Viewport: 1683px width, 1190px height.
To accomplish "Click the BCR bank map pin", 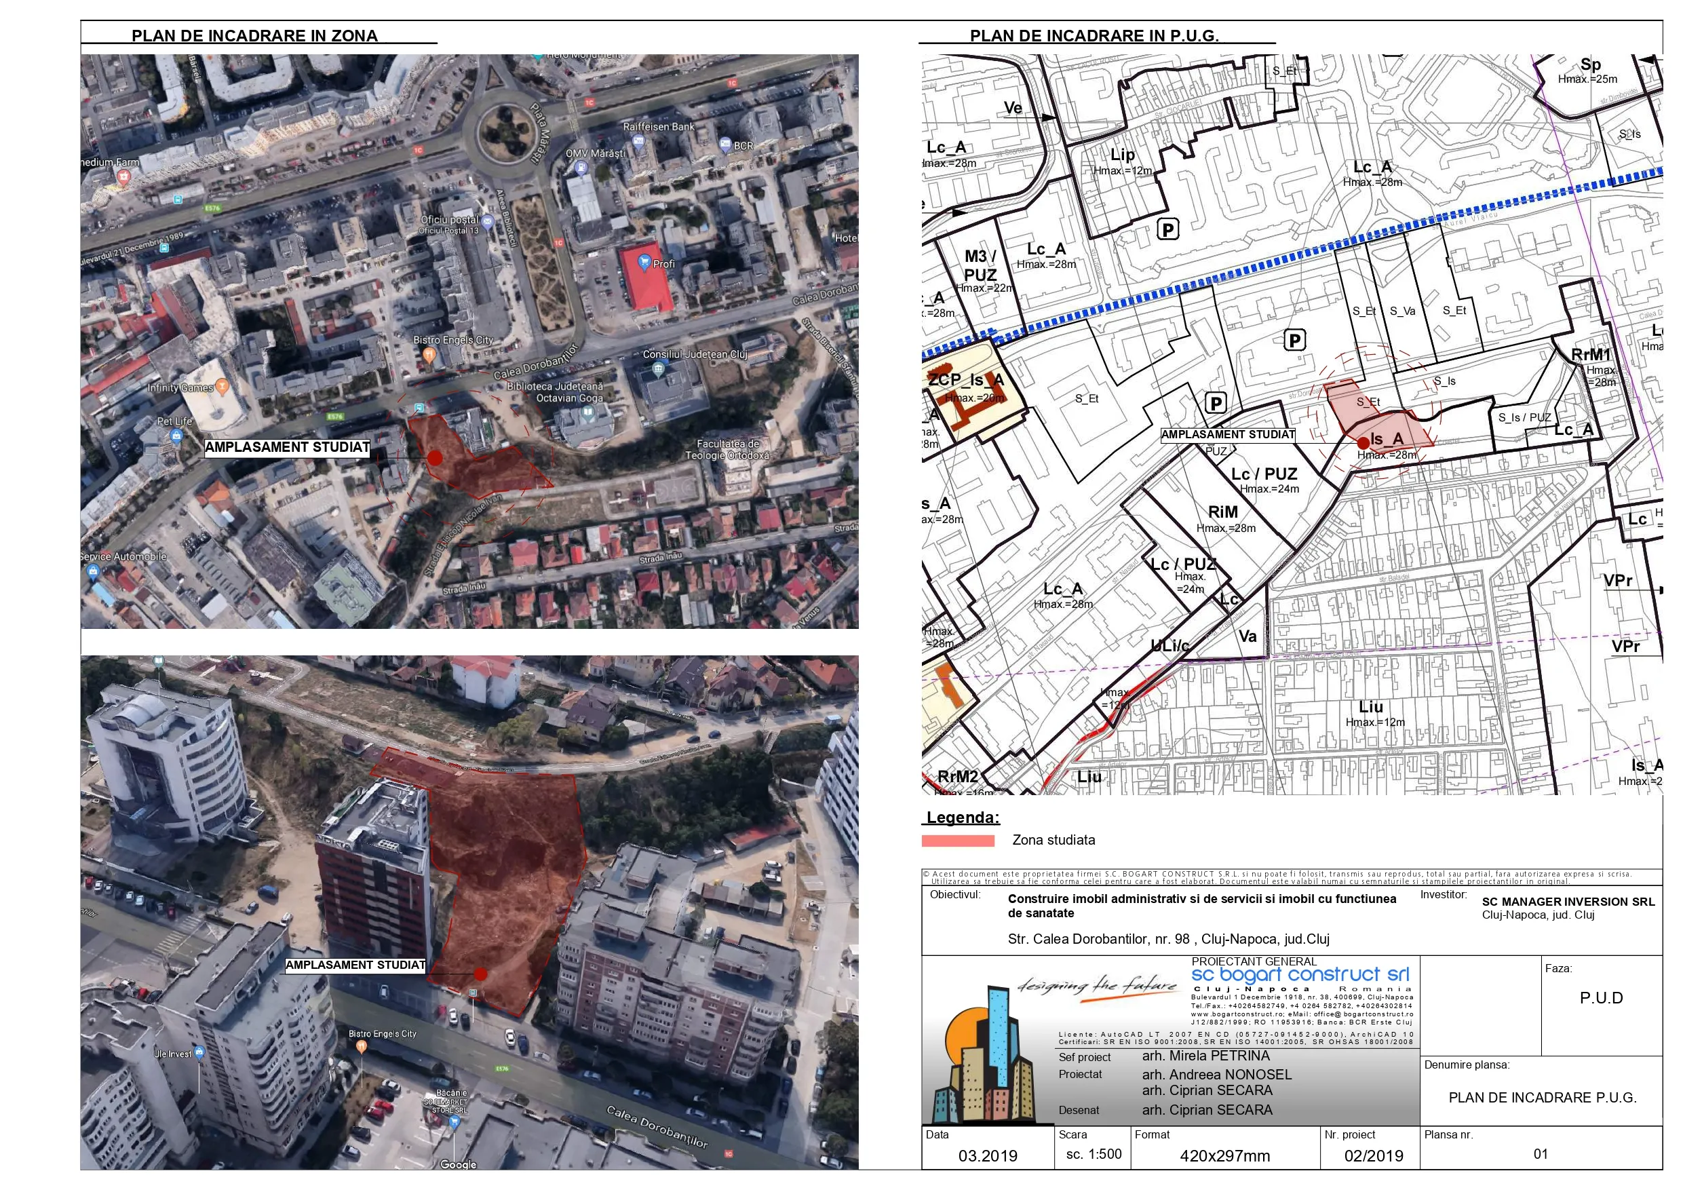I will click(x=725, y=144).
